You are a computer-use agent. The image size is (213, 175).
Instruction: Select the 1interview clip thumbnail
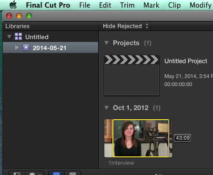(138, 138)
